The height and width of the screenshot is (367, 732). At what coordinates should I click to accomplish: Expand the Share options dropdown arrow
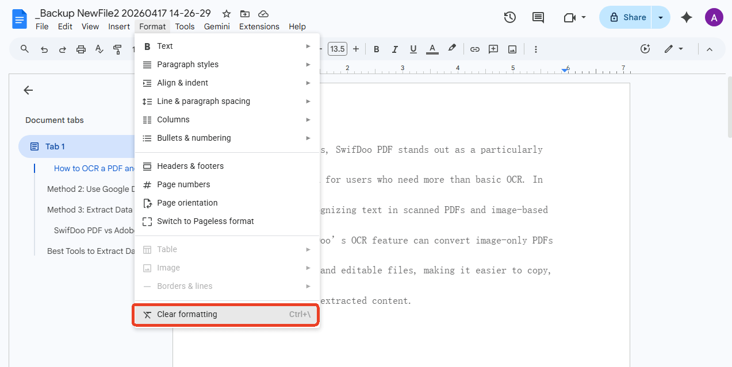point(661,17)
